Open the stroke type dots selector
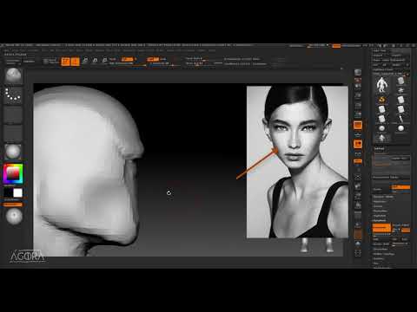 [x=13, y=94]
